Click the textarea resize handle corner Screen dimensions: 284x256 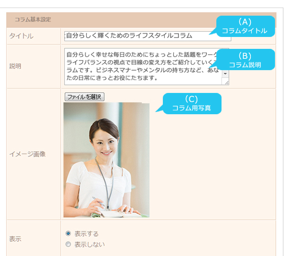226,83
